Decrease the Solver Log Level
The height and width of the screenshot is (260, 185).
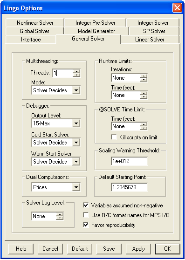(60, 218)
